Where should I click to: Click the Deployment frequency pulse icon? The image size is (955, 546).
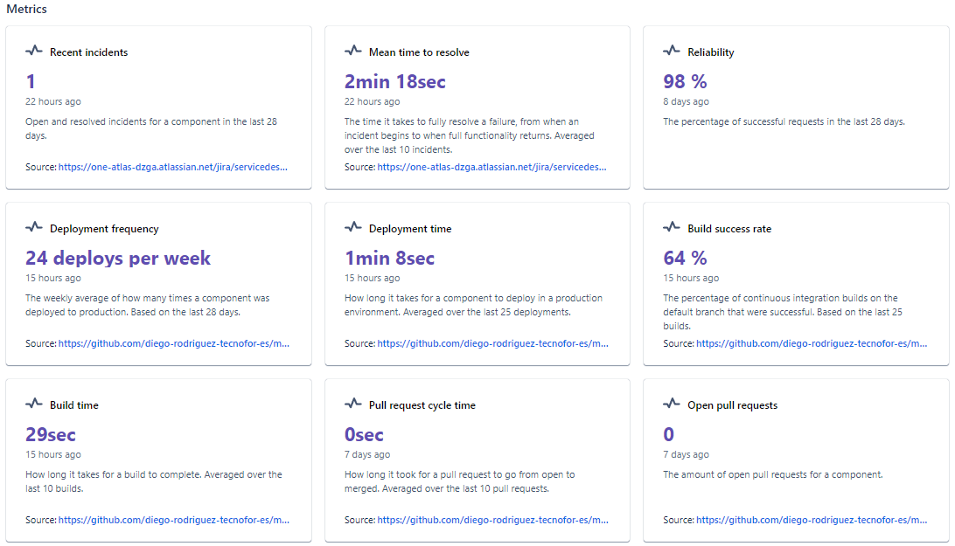[34, 228]
